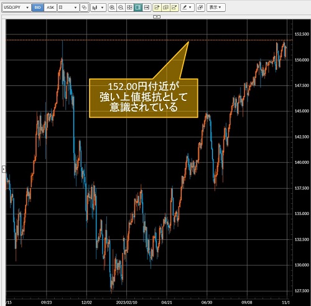The width and height of the screenshot is (311, 306).
Task: Open the drawing pencil tool dropdown
Action: (187, 7)
